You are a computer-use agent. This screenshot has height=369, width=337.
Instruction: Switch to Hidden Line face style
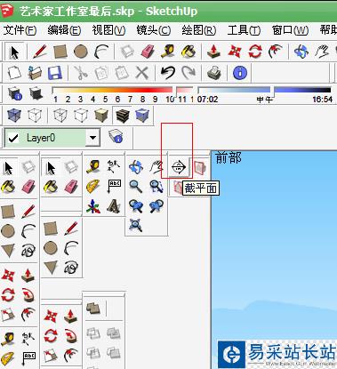pyautogui.click(x=81, y=115)
